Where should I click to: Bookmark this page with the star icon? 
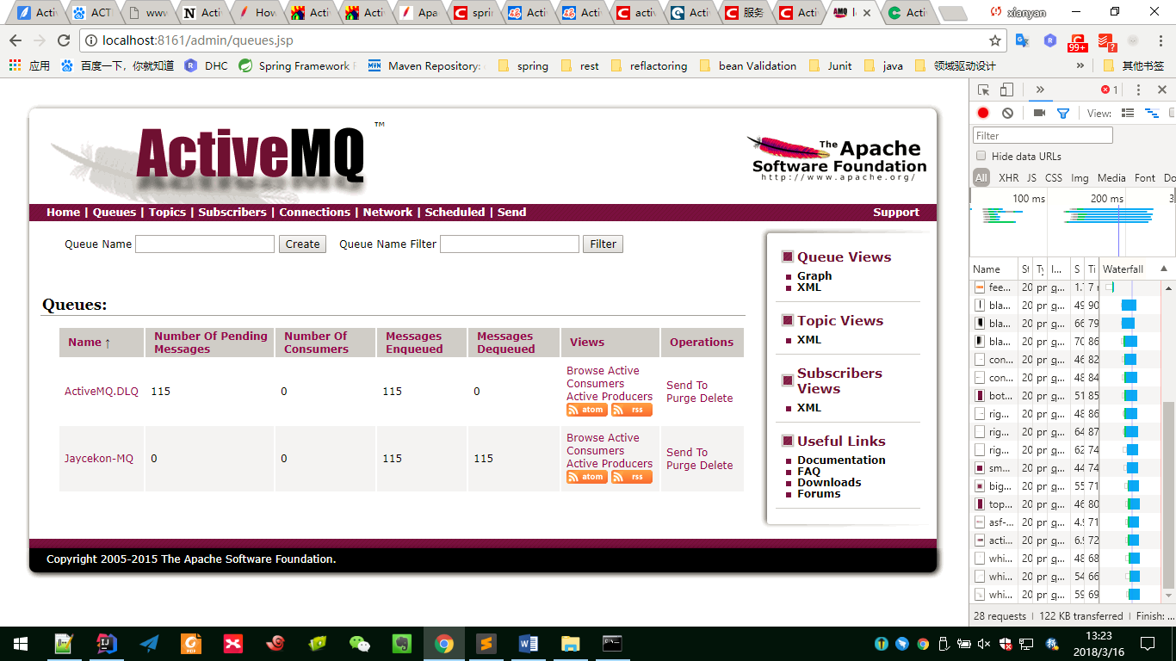(x=995, y=40)
